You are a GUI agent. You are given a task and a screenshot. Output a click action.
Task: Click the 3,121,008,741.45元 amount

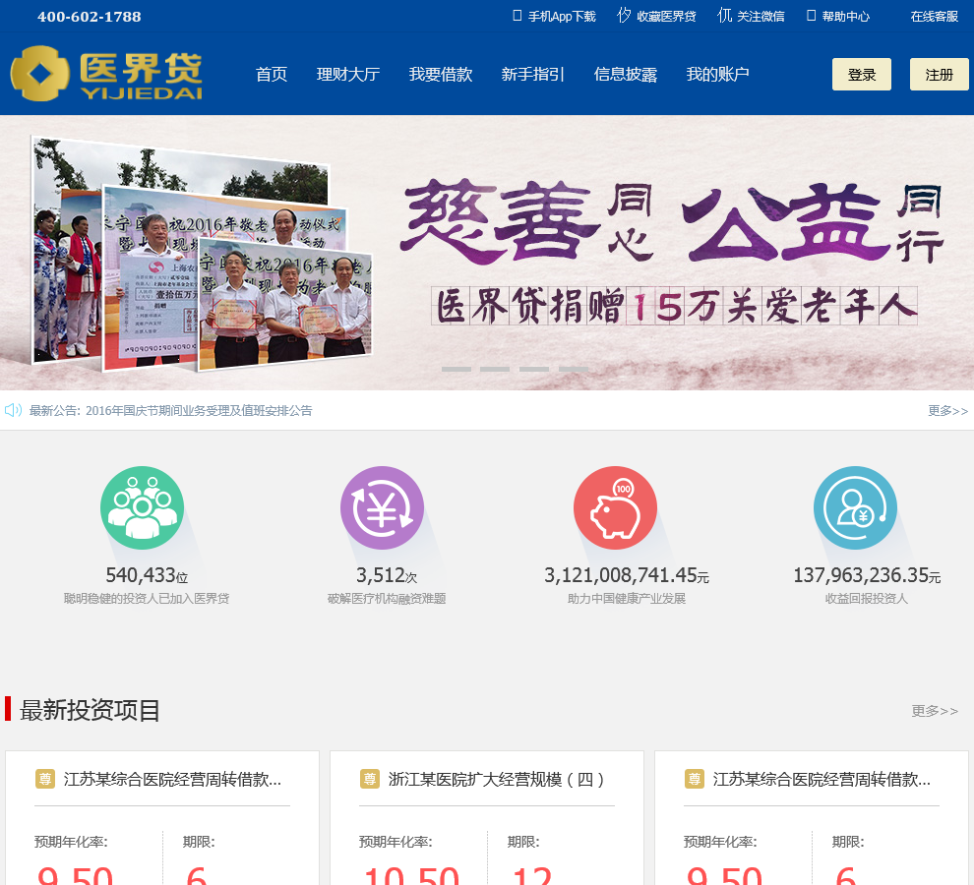tap(626, 575)
